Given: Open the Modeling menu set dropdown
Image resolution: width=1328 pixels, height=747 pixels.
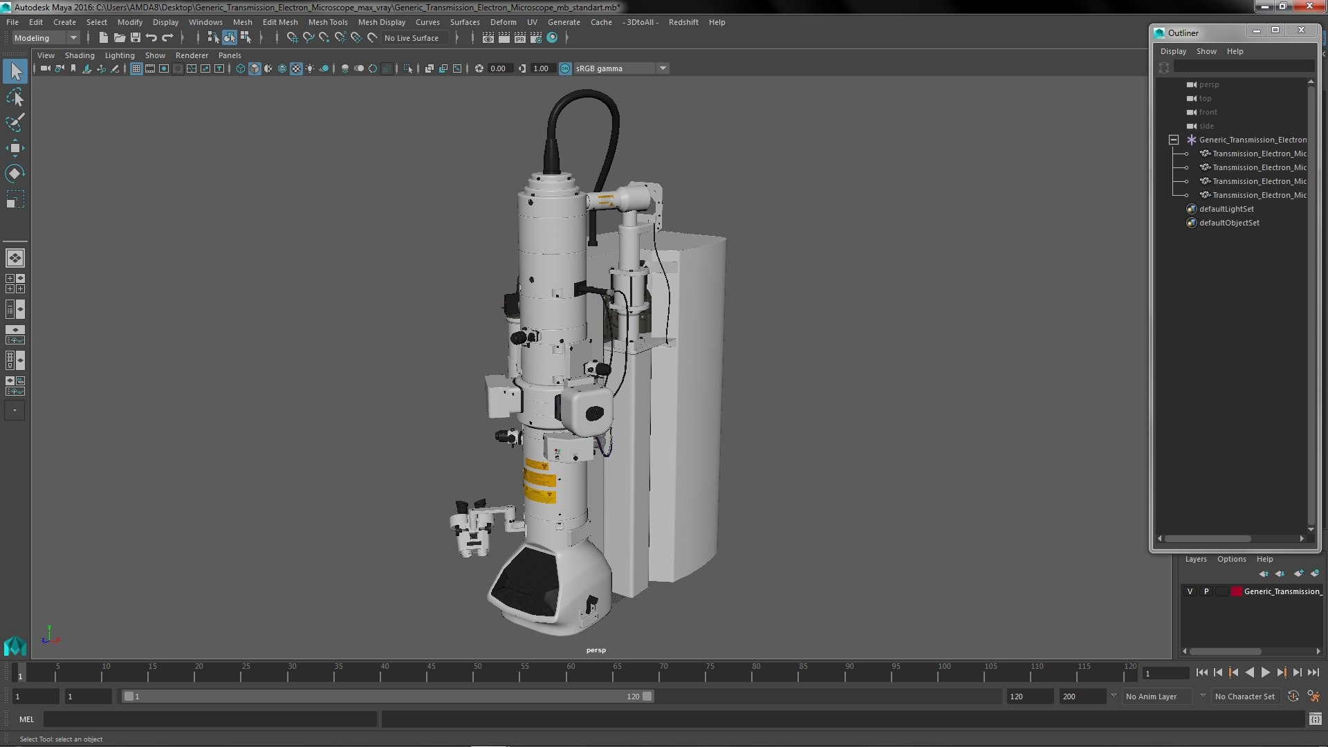Looking at the screenshot, I should click(x=46, y=38).
